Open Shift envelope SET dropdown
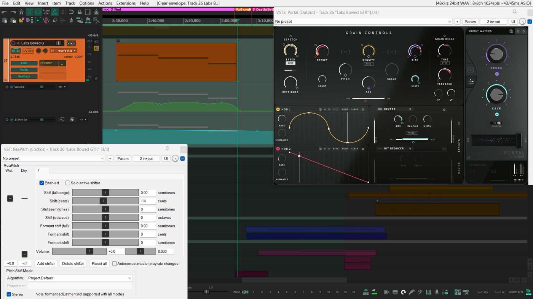This screenshot has width=533, height=299. coord(83,120)
